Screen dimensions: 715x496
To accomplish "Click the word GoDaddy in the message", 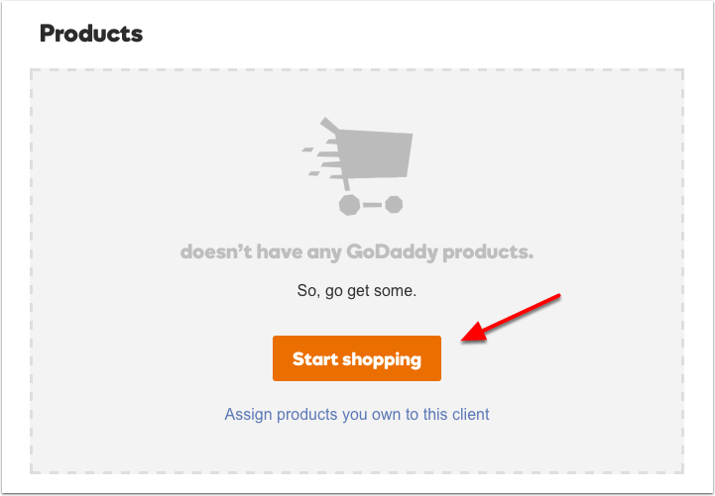I will click(x=390, y=251).
